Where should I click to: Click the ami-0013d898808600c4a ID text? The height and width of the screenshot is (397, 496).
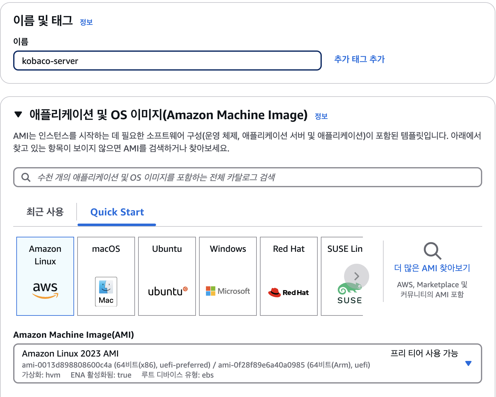67,365
